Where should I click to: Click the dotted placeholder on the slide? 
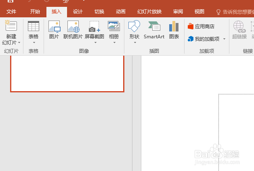236,132
